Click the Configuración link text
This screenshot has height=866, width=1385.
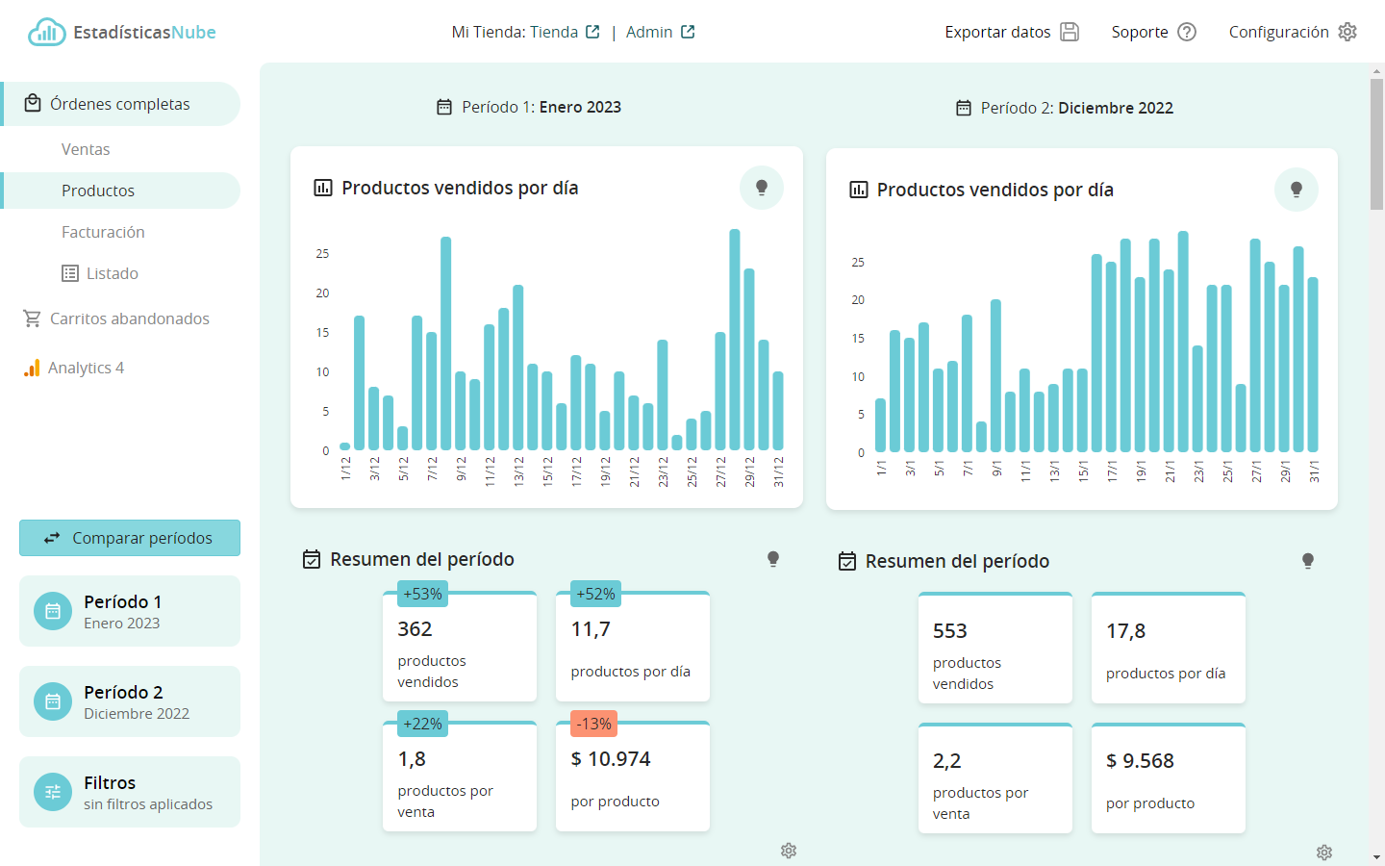coord(1278,32)
